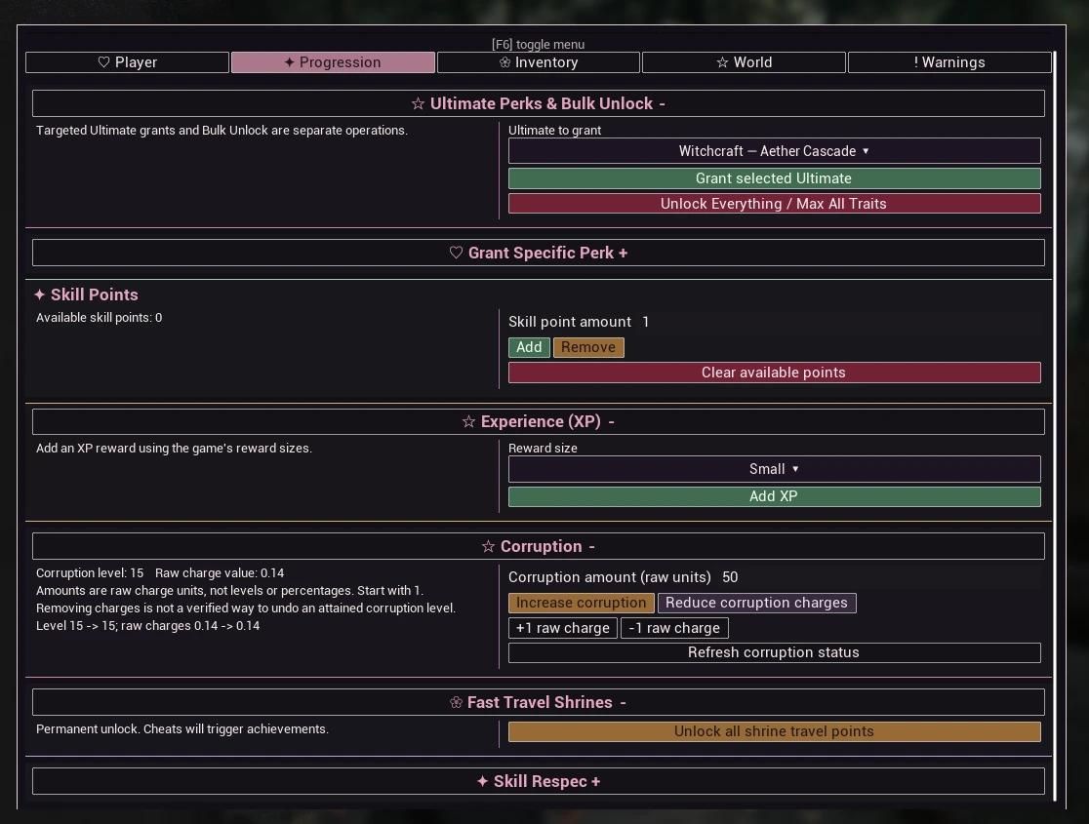Collapse the Corruption section
The image size is (1089, 824).
(x=539, y=546)
